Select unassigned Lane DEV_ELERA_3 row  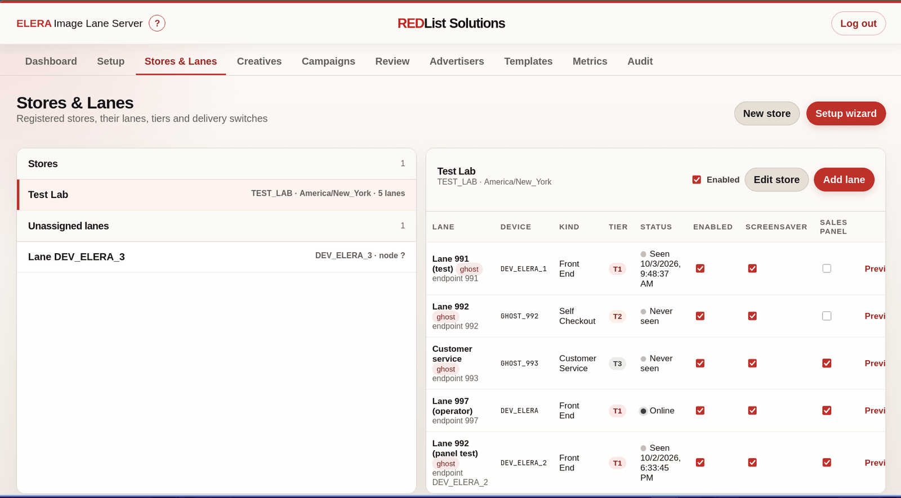click(217, 257)
